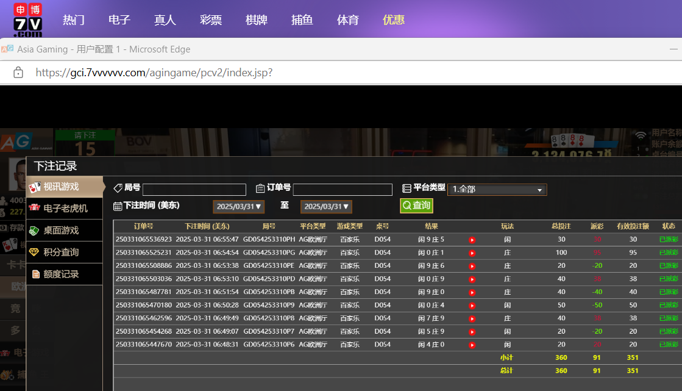Play the replay for result 闲 0 庄 1

click(472, 253)
